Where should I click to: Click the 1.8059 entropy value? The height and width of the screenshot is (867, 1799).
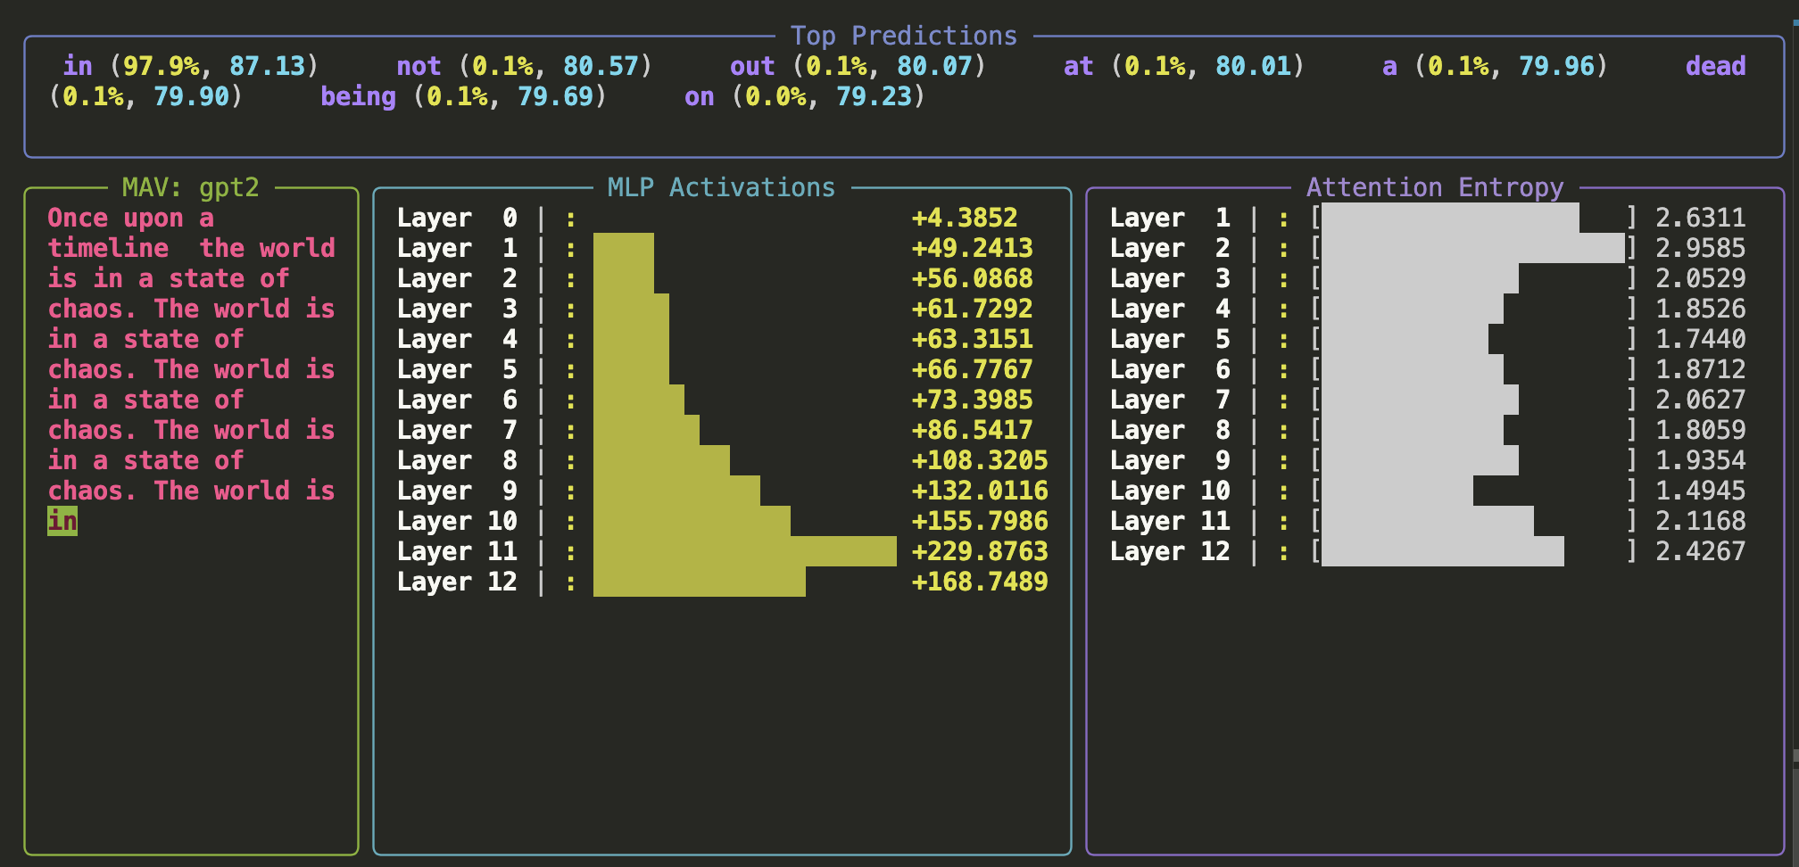[1701, 430]
